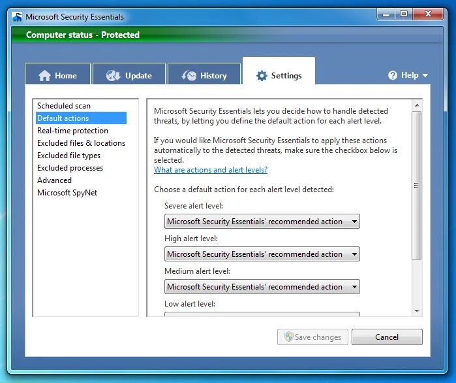Open the Low alert level dropdown

[x=262, y=314]
